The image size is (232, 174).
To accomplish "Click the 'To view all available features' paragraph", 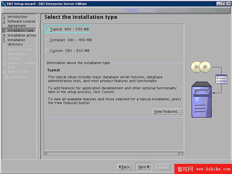I will pyautogui.click(x=114, y=101).
